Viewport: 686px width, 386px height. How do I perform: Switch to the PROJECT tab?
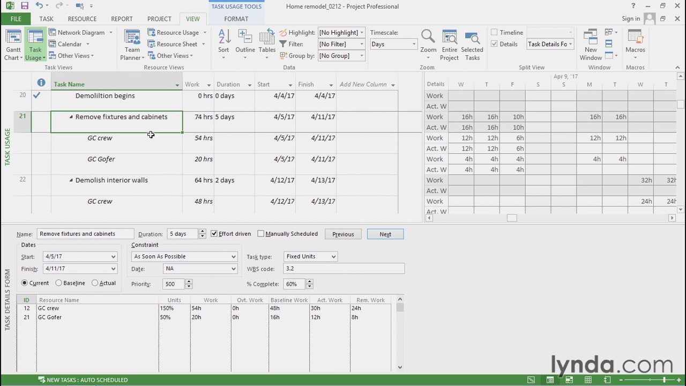tap(159, 19)
